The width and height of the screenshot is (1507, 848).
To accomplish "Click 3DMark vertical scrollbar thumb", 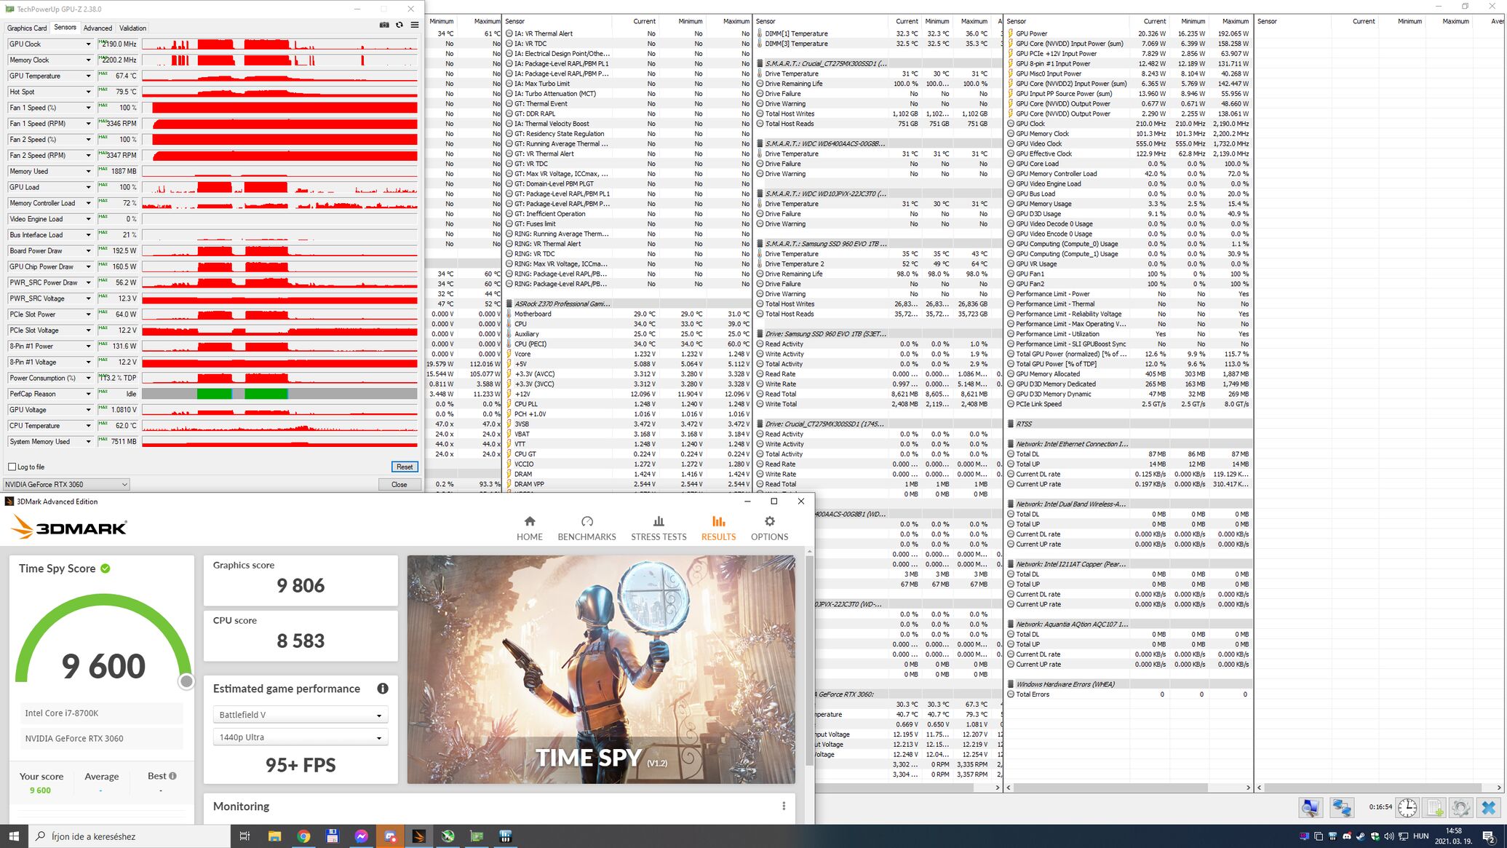I will [x=809, y=661].
